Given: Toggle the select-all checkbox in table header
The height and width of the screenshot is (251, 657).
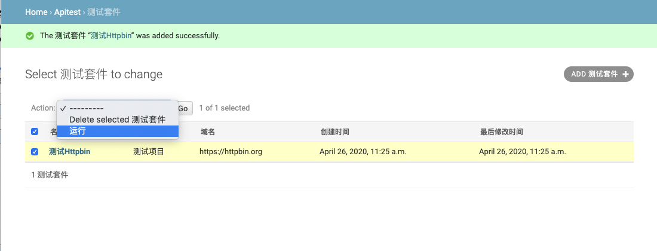Looking at the screenshot, I should pyautogui.click(x=35, y=131).
